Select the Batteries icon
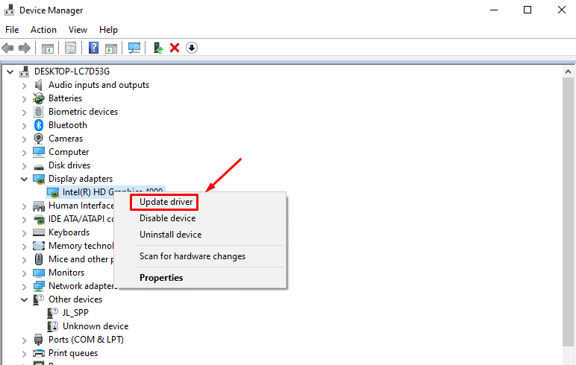Screen dimensions: 576x365 pos(39,98)
